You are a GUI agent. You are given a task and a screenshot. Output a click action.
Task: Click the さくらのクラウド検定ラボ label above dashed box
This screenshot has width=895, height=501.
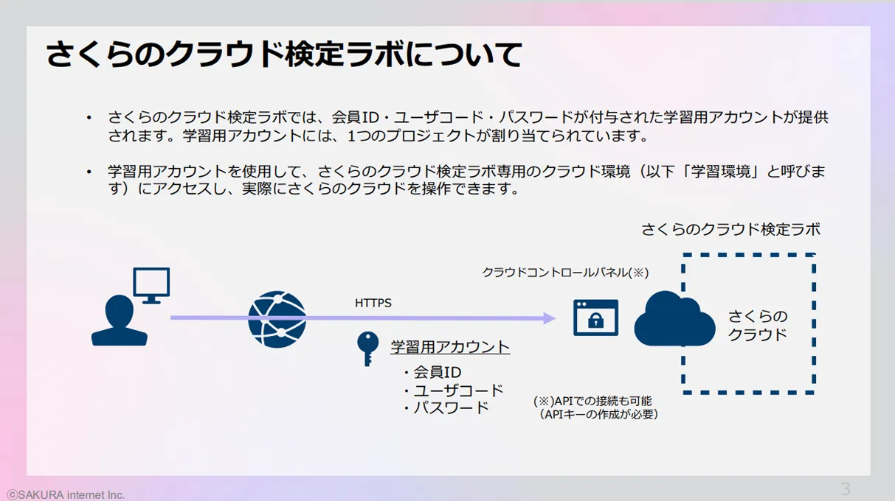730,229
